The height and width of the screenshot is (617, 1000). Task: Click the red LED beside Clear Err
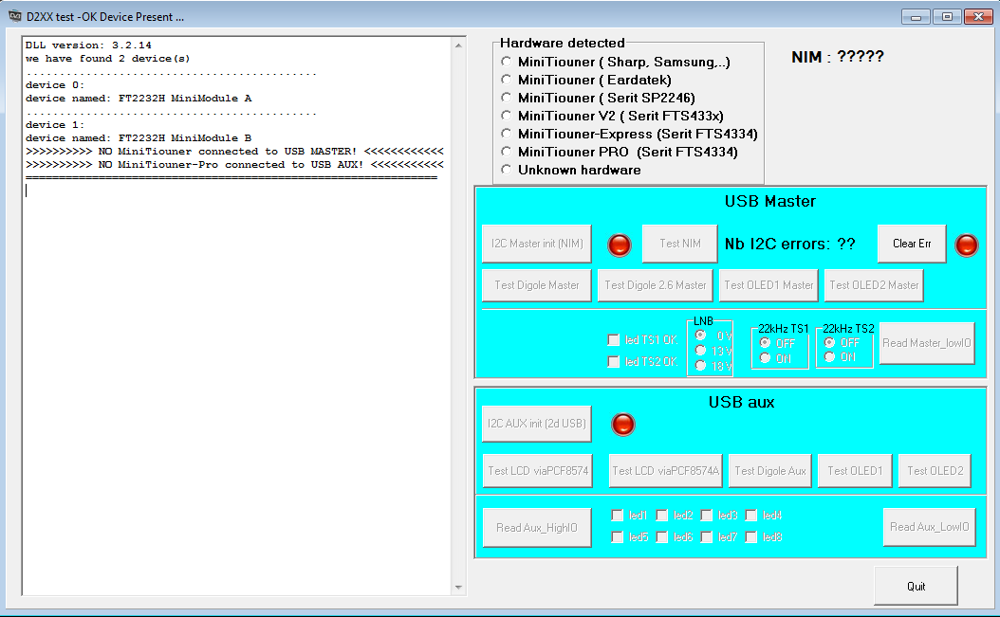tap(966, 245)
